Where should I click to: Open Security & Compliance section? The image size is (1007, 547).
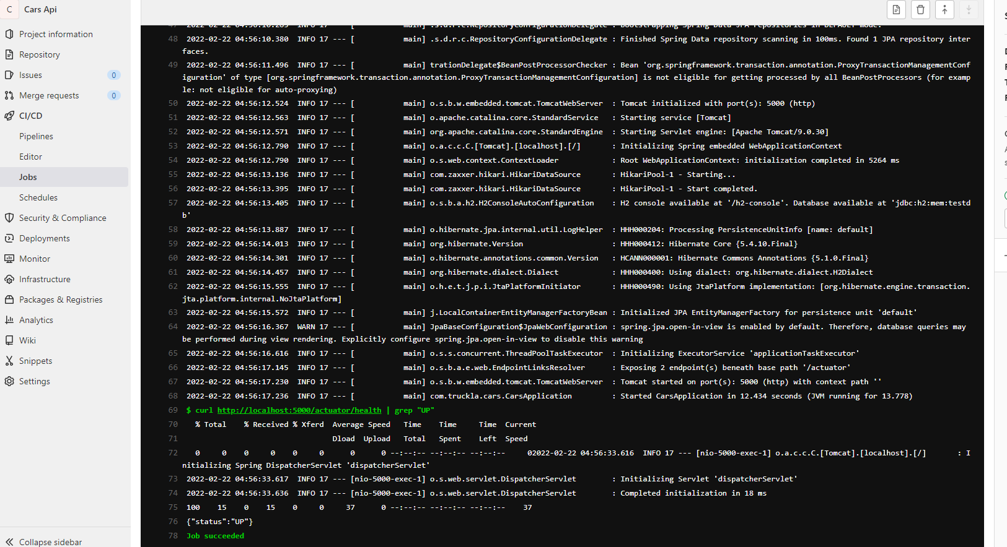63,218
